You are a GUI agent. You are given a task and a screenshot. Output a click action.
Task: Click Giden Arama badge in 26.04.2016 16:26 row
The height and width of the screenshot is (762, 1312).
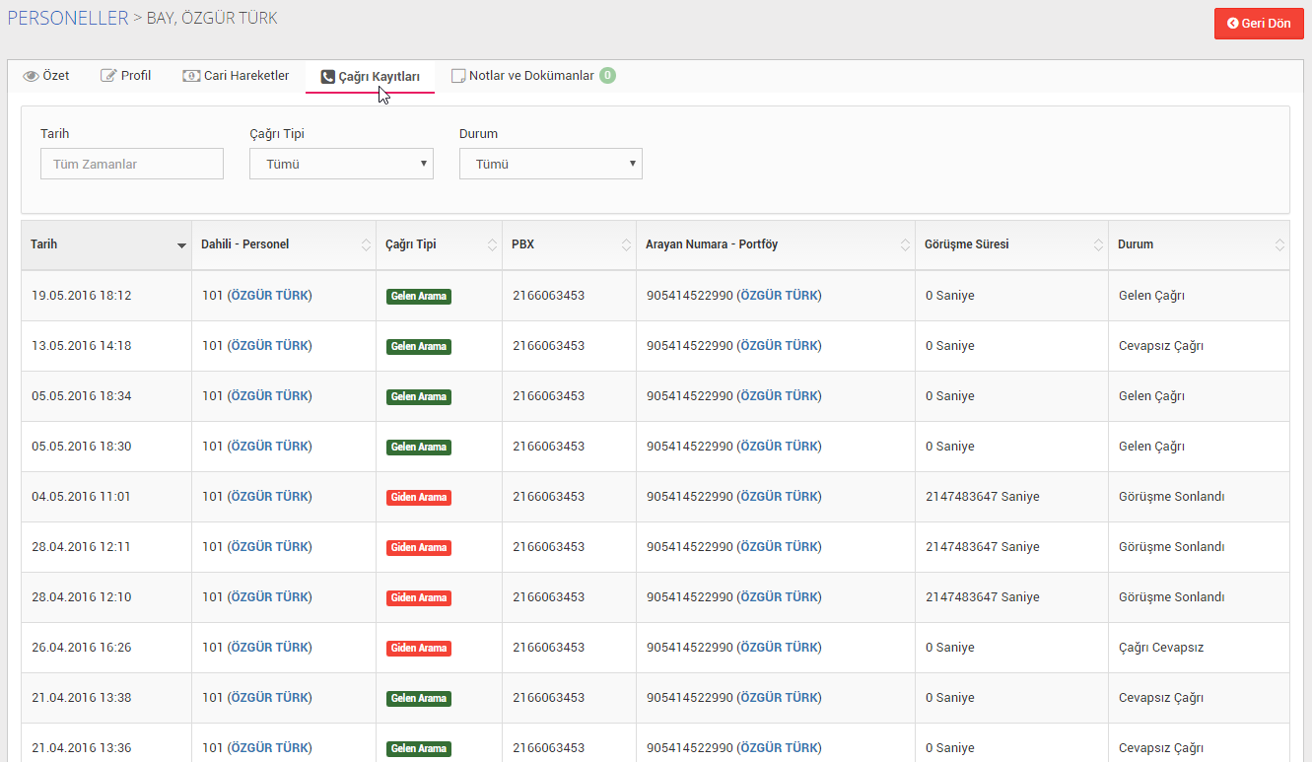pyautogui.click(x=419, y=648)
